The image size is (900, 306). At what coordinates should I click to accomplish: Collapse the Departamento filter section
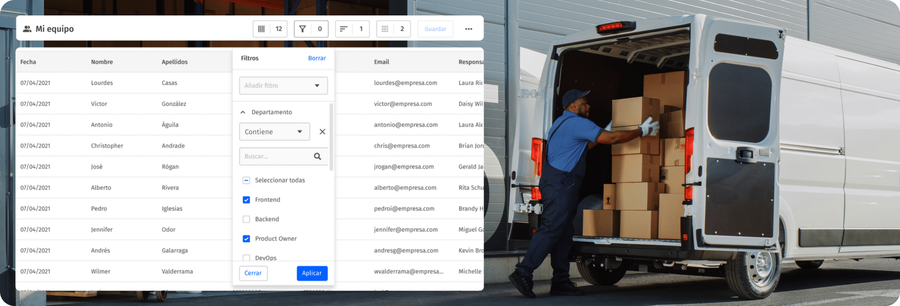click(243, 112)
